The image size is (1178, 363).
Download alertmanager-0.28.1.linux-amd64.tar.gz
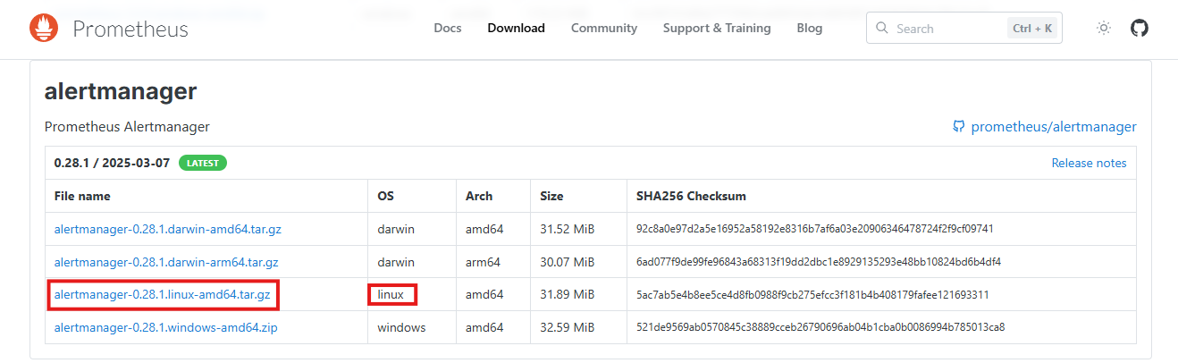(163, 294)
